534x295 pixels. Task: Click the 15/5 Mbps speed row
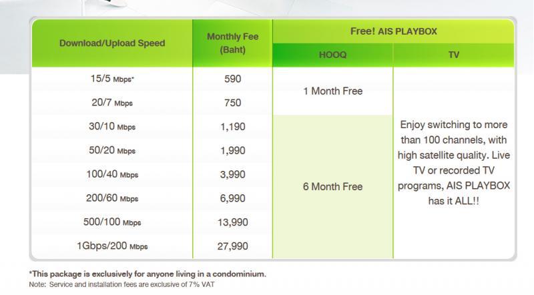tap(111, 79)
